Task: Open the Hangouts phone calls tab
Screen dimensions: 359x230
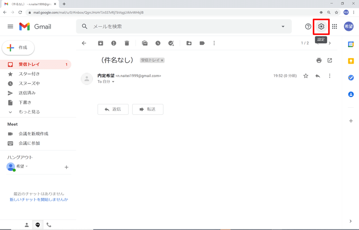Action: [49, 225]
